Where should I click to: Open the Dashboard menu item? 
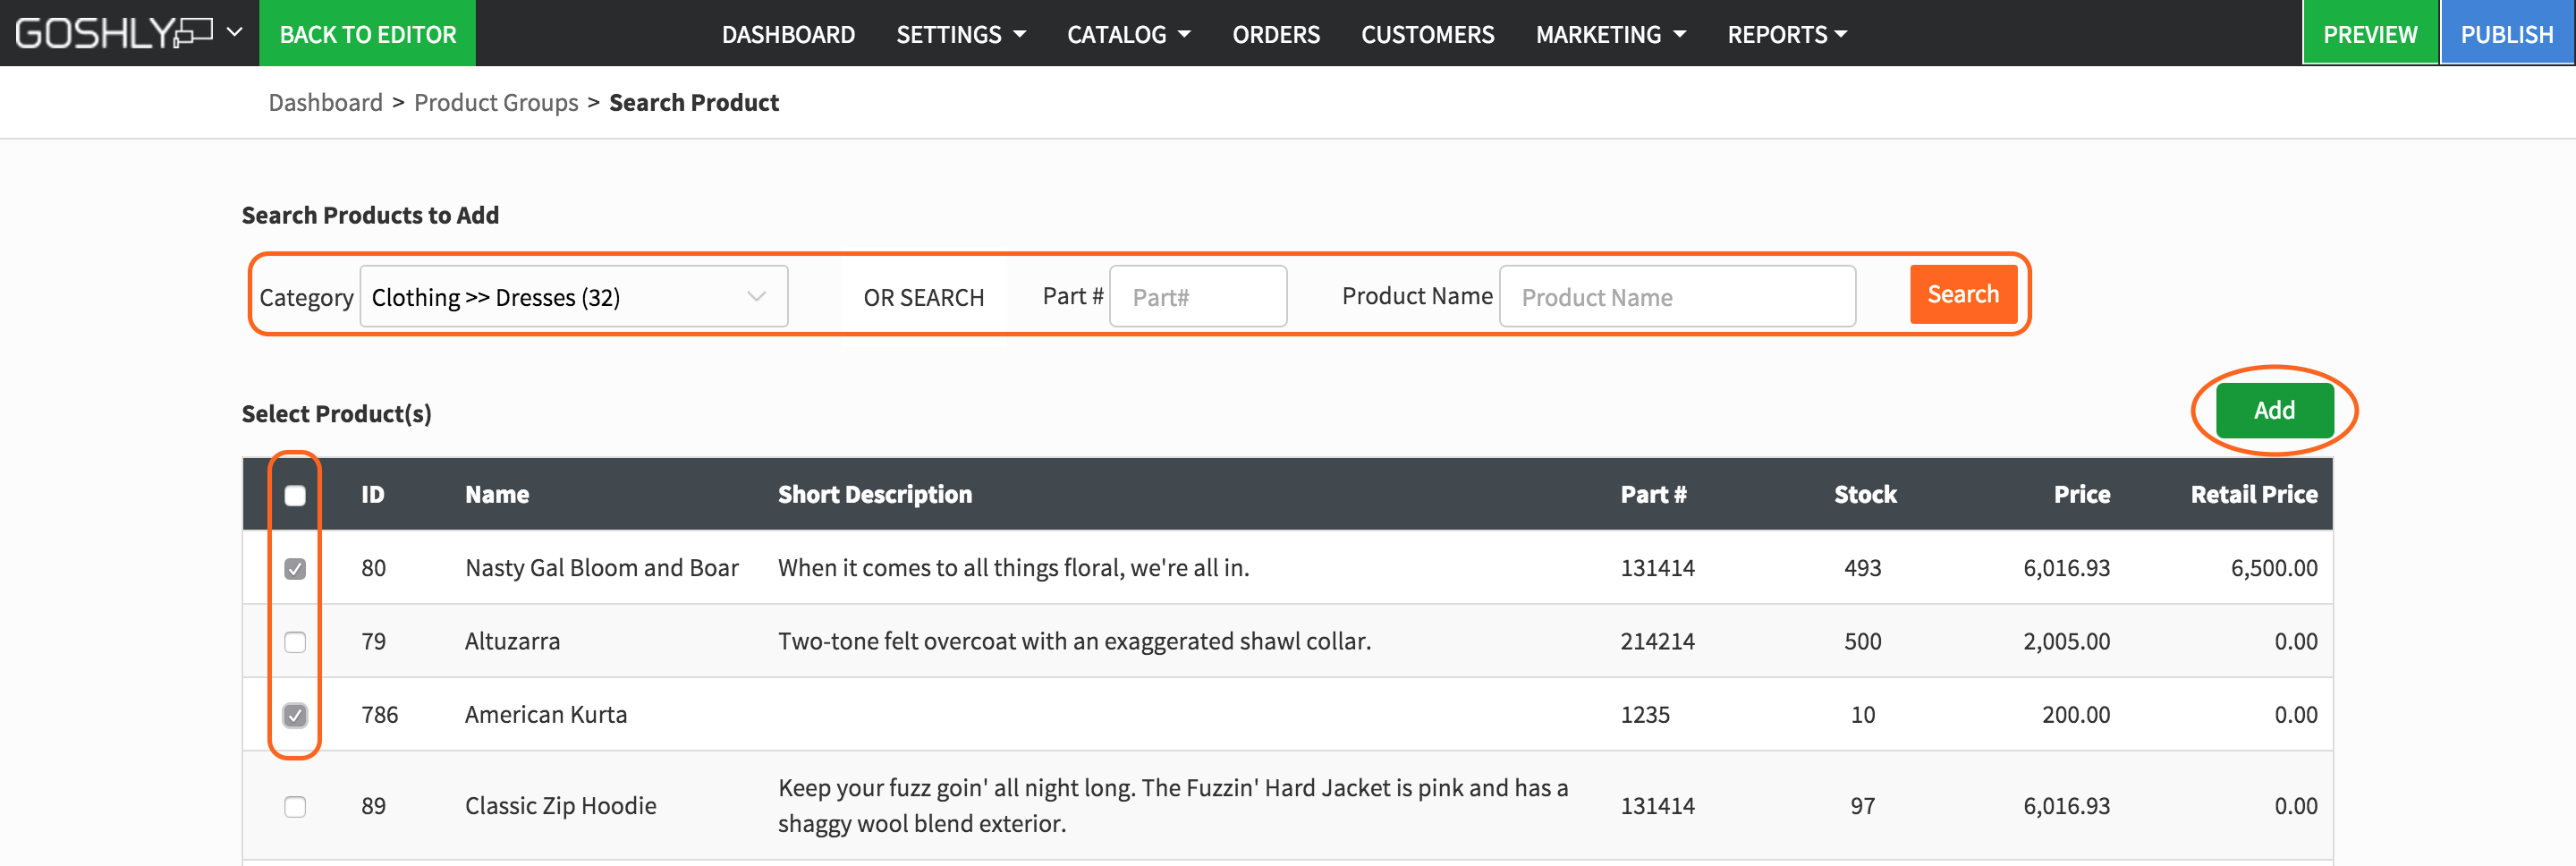[x=787, y=35]
